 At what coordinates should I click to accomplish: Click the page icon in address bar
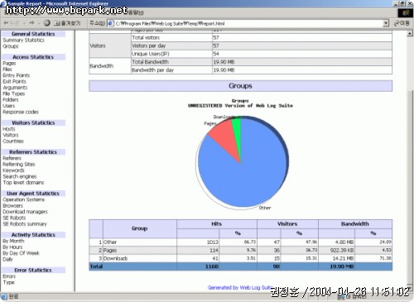[111, 23]
